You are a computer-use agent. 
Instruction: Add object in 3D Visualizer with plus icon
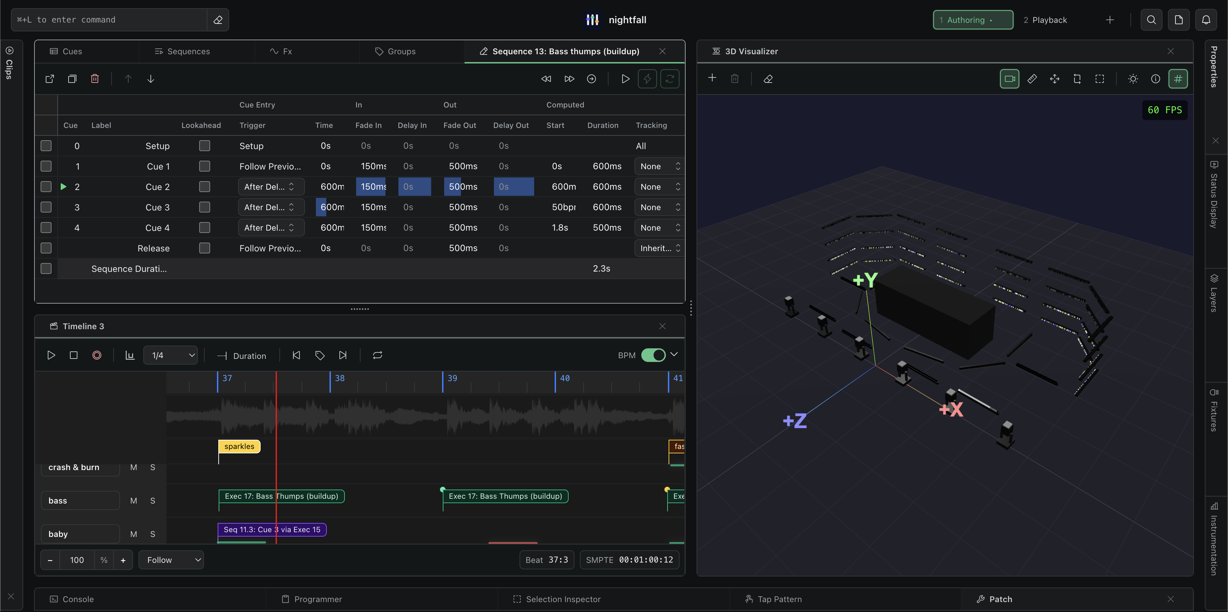coord(712,78)
